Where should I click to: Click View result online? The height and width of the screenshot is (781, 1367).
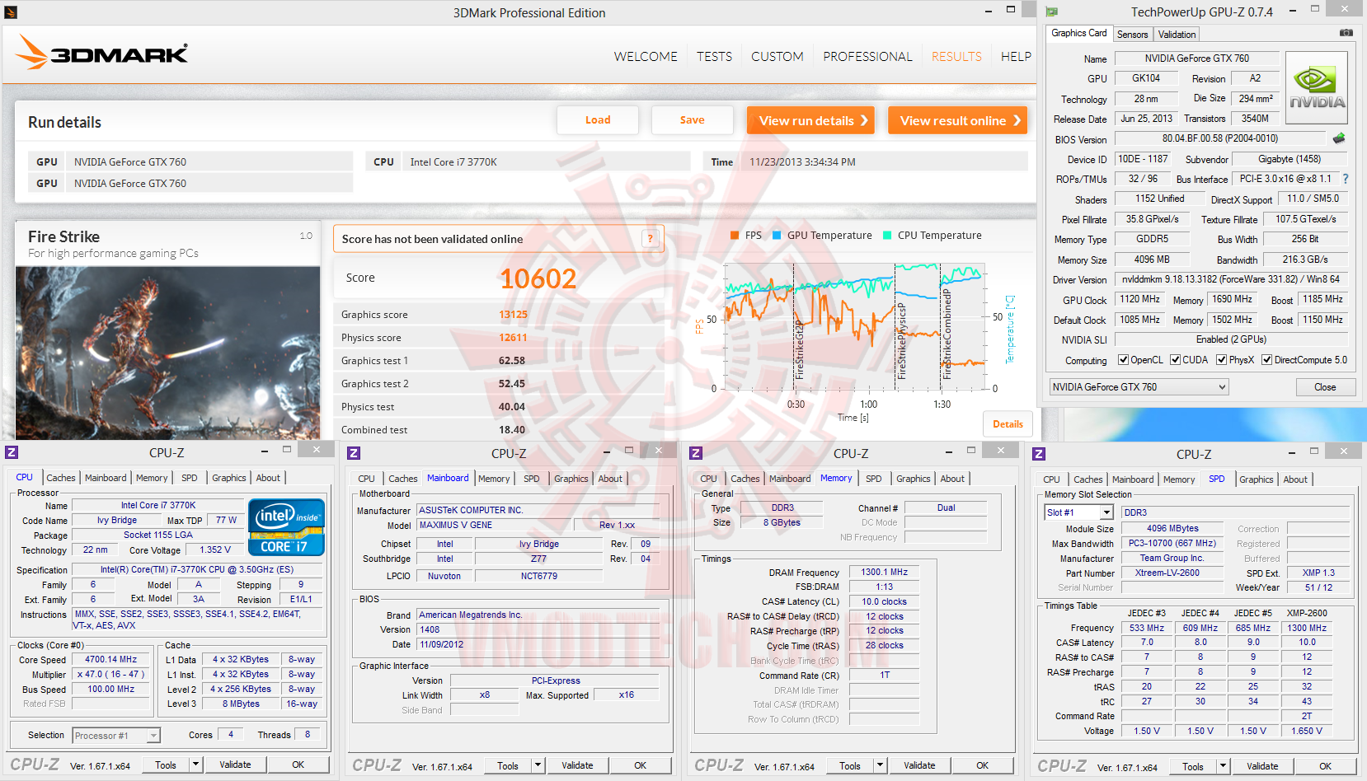point(958,120)
